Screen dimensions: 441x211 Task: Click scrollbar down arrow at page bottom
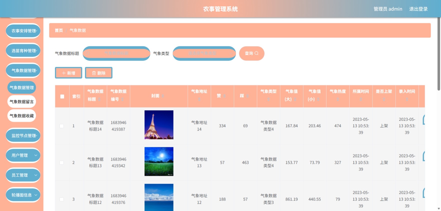[439, 208]
